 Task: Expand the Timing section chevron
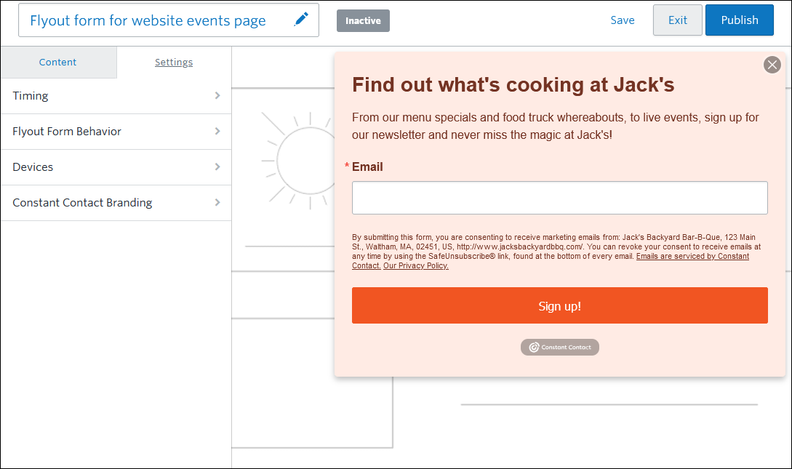point(217,95)
